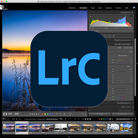The width and height of the screenshot is (138, 138).
Task: Open the Karte module
Action: point(93,8)
